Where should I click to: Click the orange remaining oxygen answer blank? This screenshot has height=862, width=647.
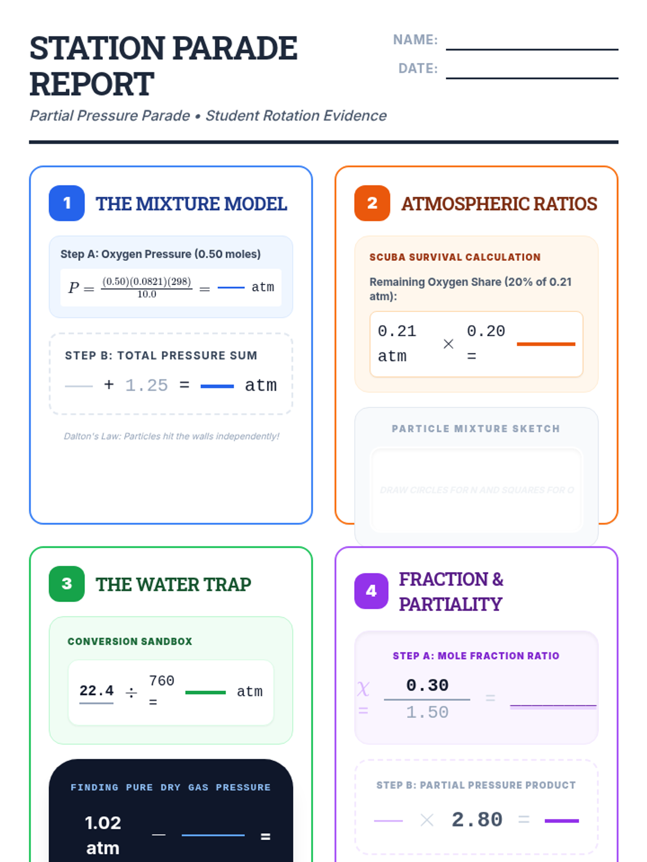[x=546, y=343]
